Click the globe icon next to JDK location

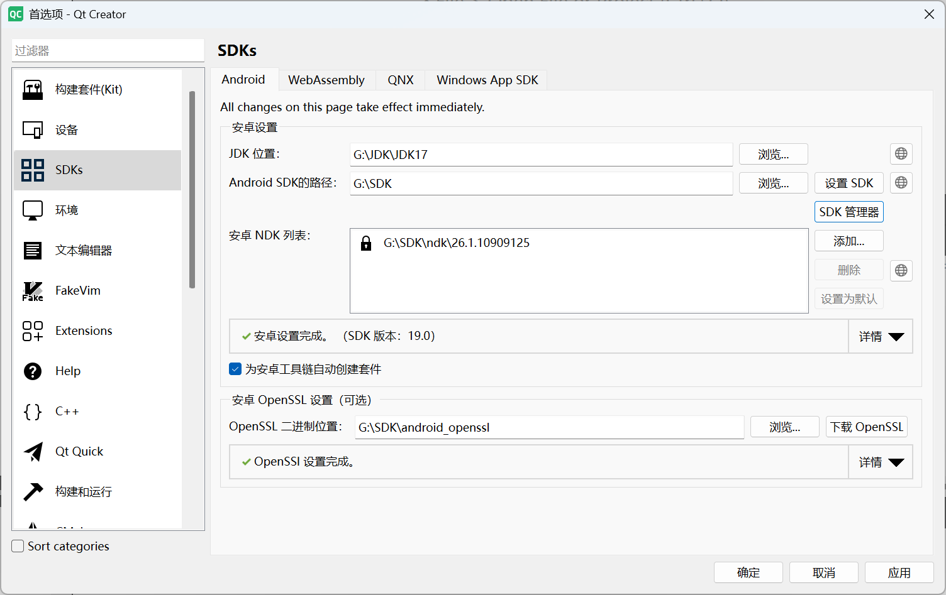tap(901, 154)
